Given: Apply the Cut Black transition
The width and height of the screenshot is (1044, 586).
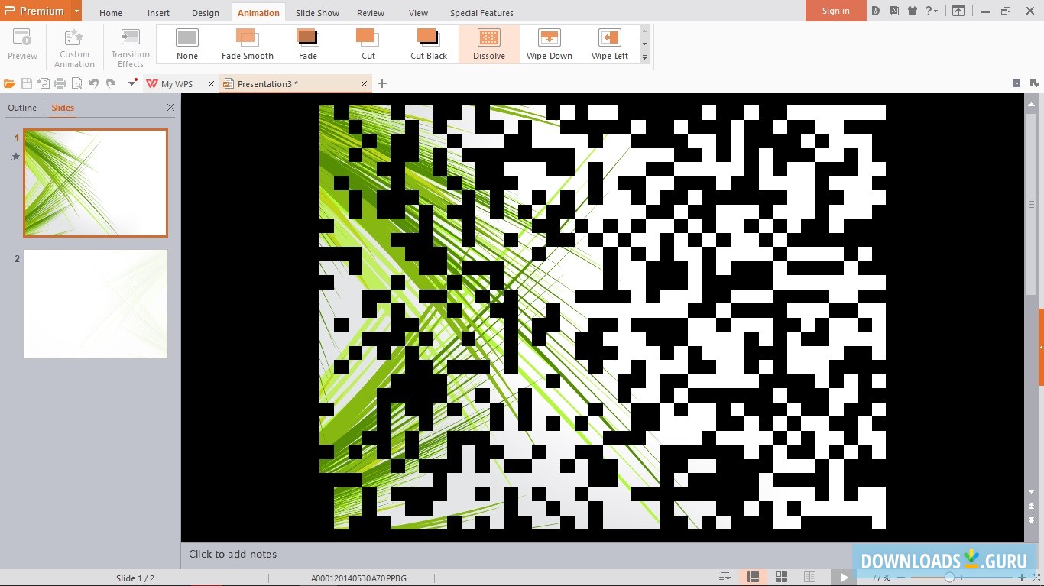Looking at the screenshot, I should pos(429,44).
